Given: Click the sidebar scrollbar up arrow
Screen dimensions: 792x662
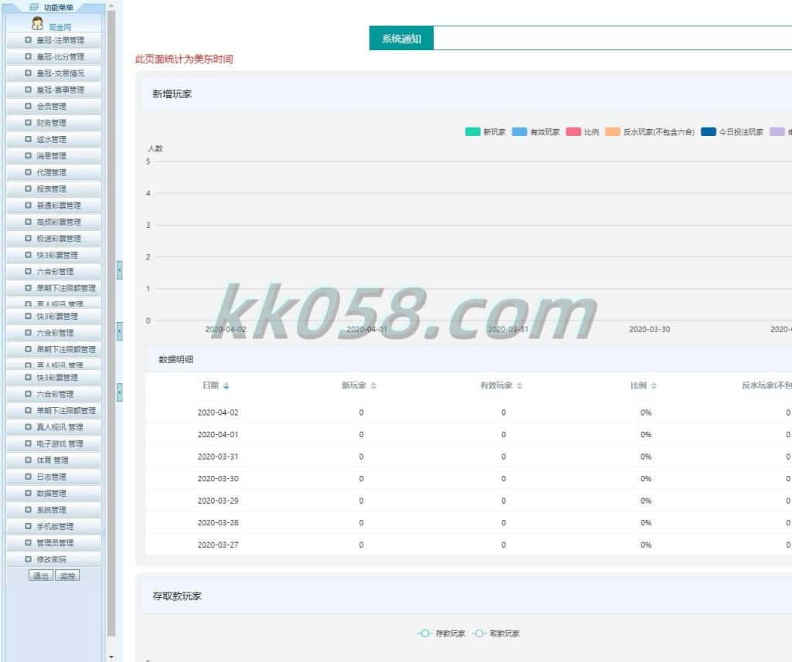Looking at the screenshot, I should tap(111, 5).
